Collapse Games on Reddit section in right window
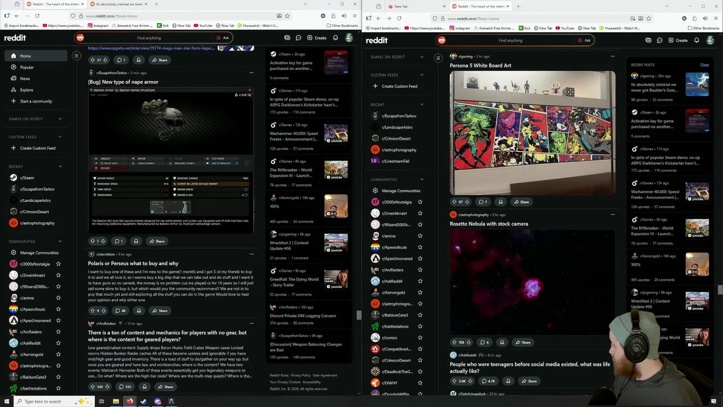Image resolution: width=723 pixels, height=407 pixels. point(421,57)
